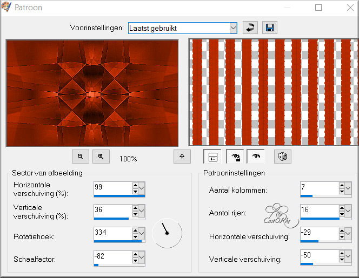Click the proof eye icon

tap(256, 157)
